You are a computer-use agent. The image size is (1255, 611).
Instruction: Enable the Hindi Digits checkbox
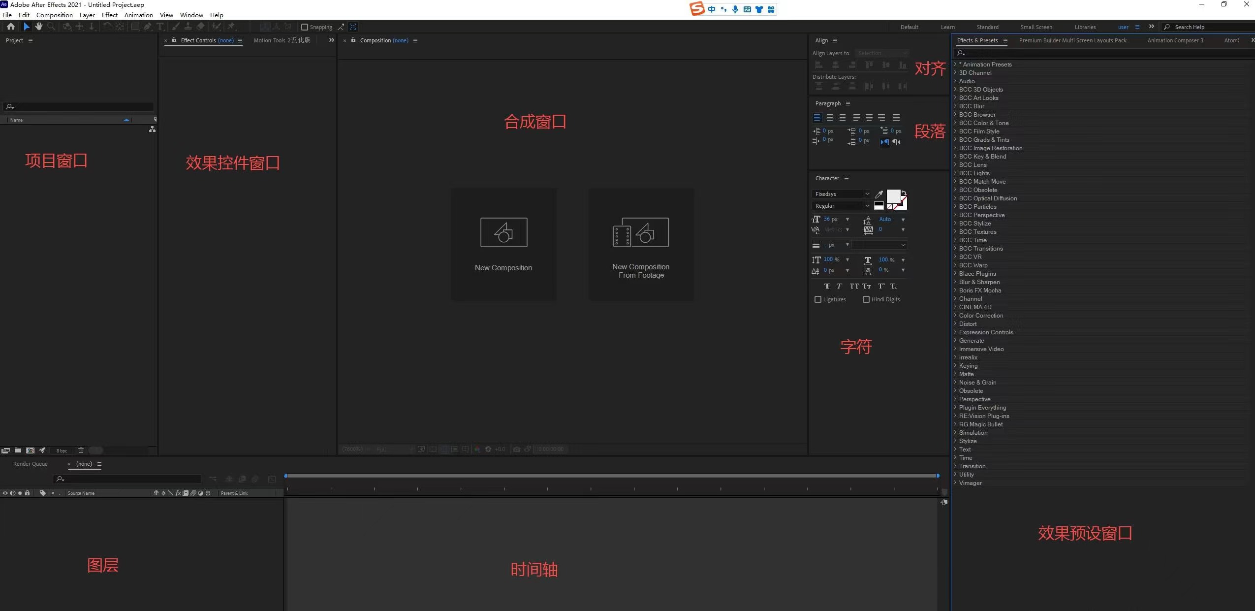pyautogui.click(x=866, y=299)
